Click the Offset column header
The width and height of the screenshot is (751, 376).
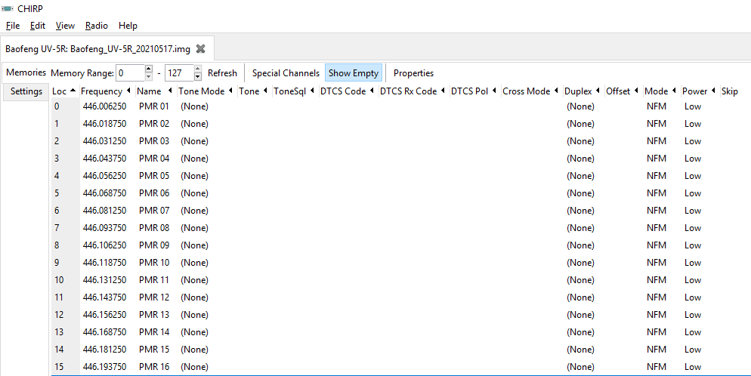pyautogui.click(x=622, y=91)
